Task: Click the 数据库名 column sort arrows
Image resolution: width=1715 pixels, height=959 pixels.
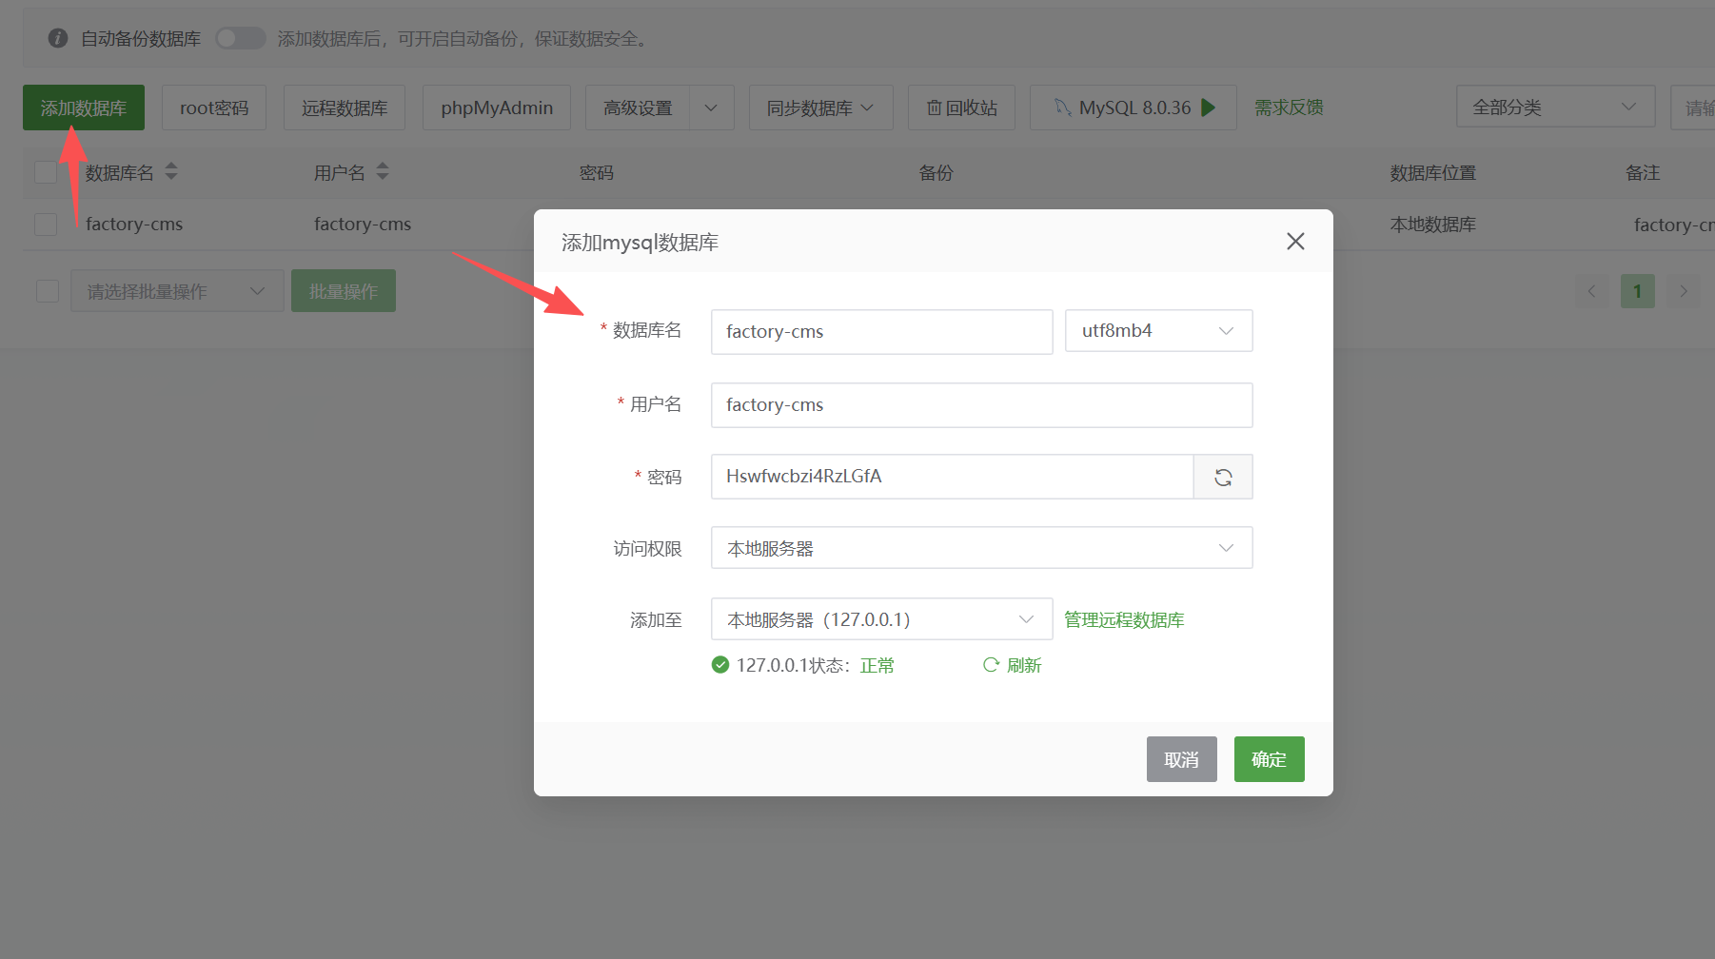Action: [171, 172]
